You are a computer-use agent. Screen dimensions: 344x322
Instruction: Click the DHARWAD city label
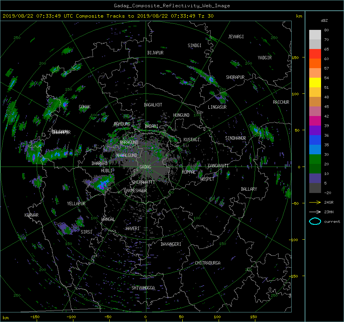[99, 163]
